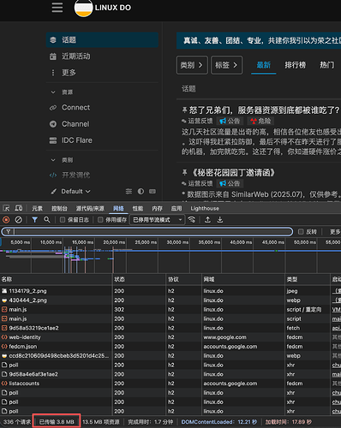The image size is (341, 428).
Task: Click the 危险 tag
Action: click(260, 121)
